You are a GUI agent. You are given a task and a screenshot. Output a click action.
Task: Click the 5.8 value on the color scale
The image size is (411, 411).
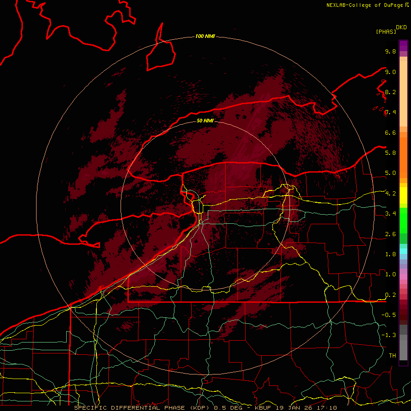coord(390,153)
